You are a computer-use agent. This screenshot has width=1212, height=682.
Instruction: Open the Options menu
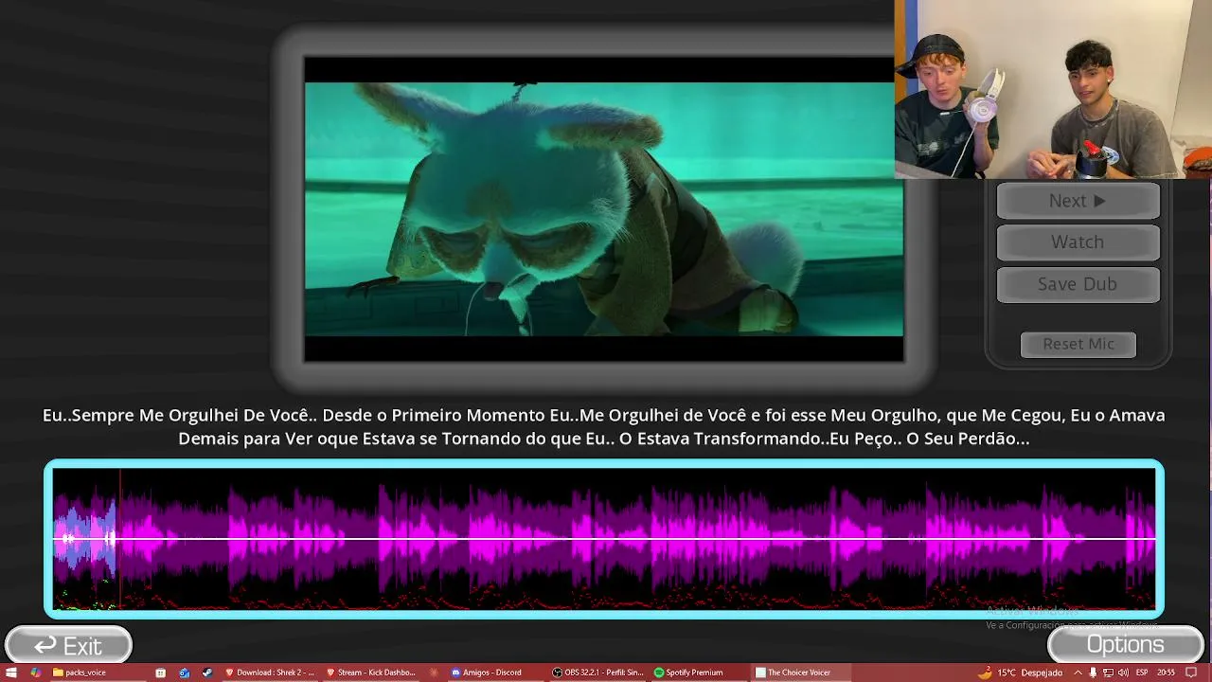[x=1125, y=645]
